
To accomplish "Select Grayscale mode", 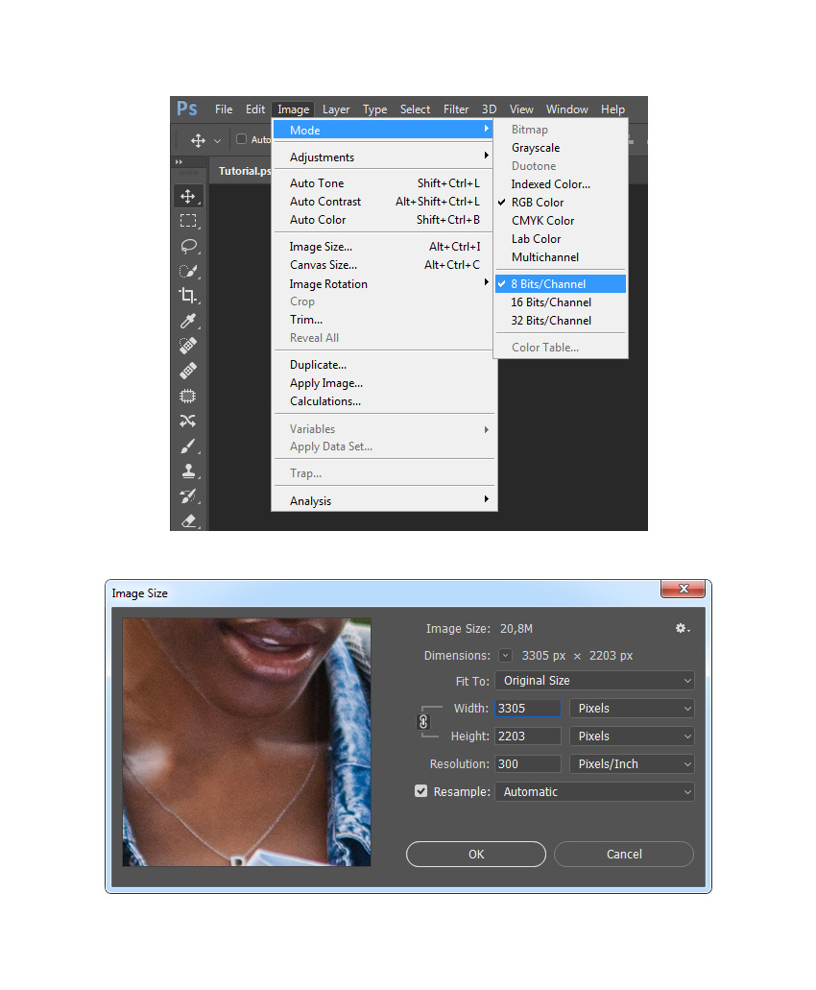I will 561,148.
